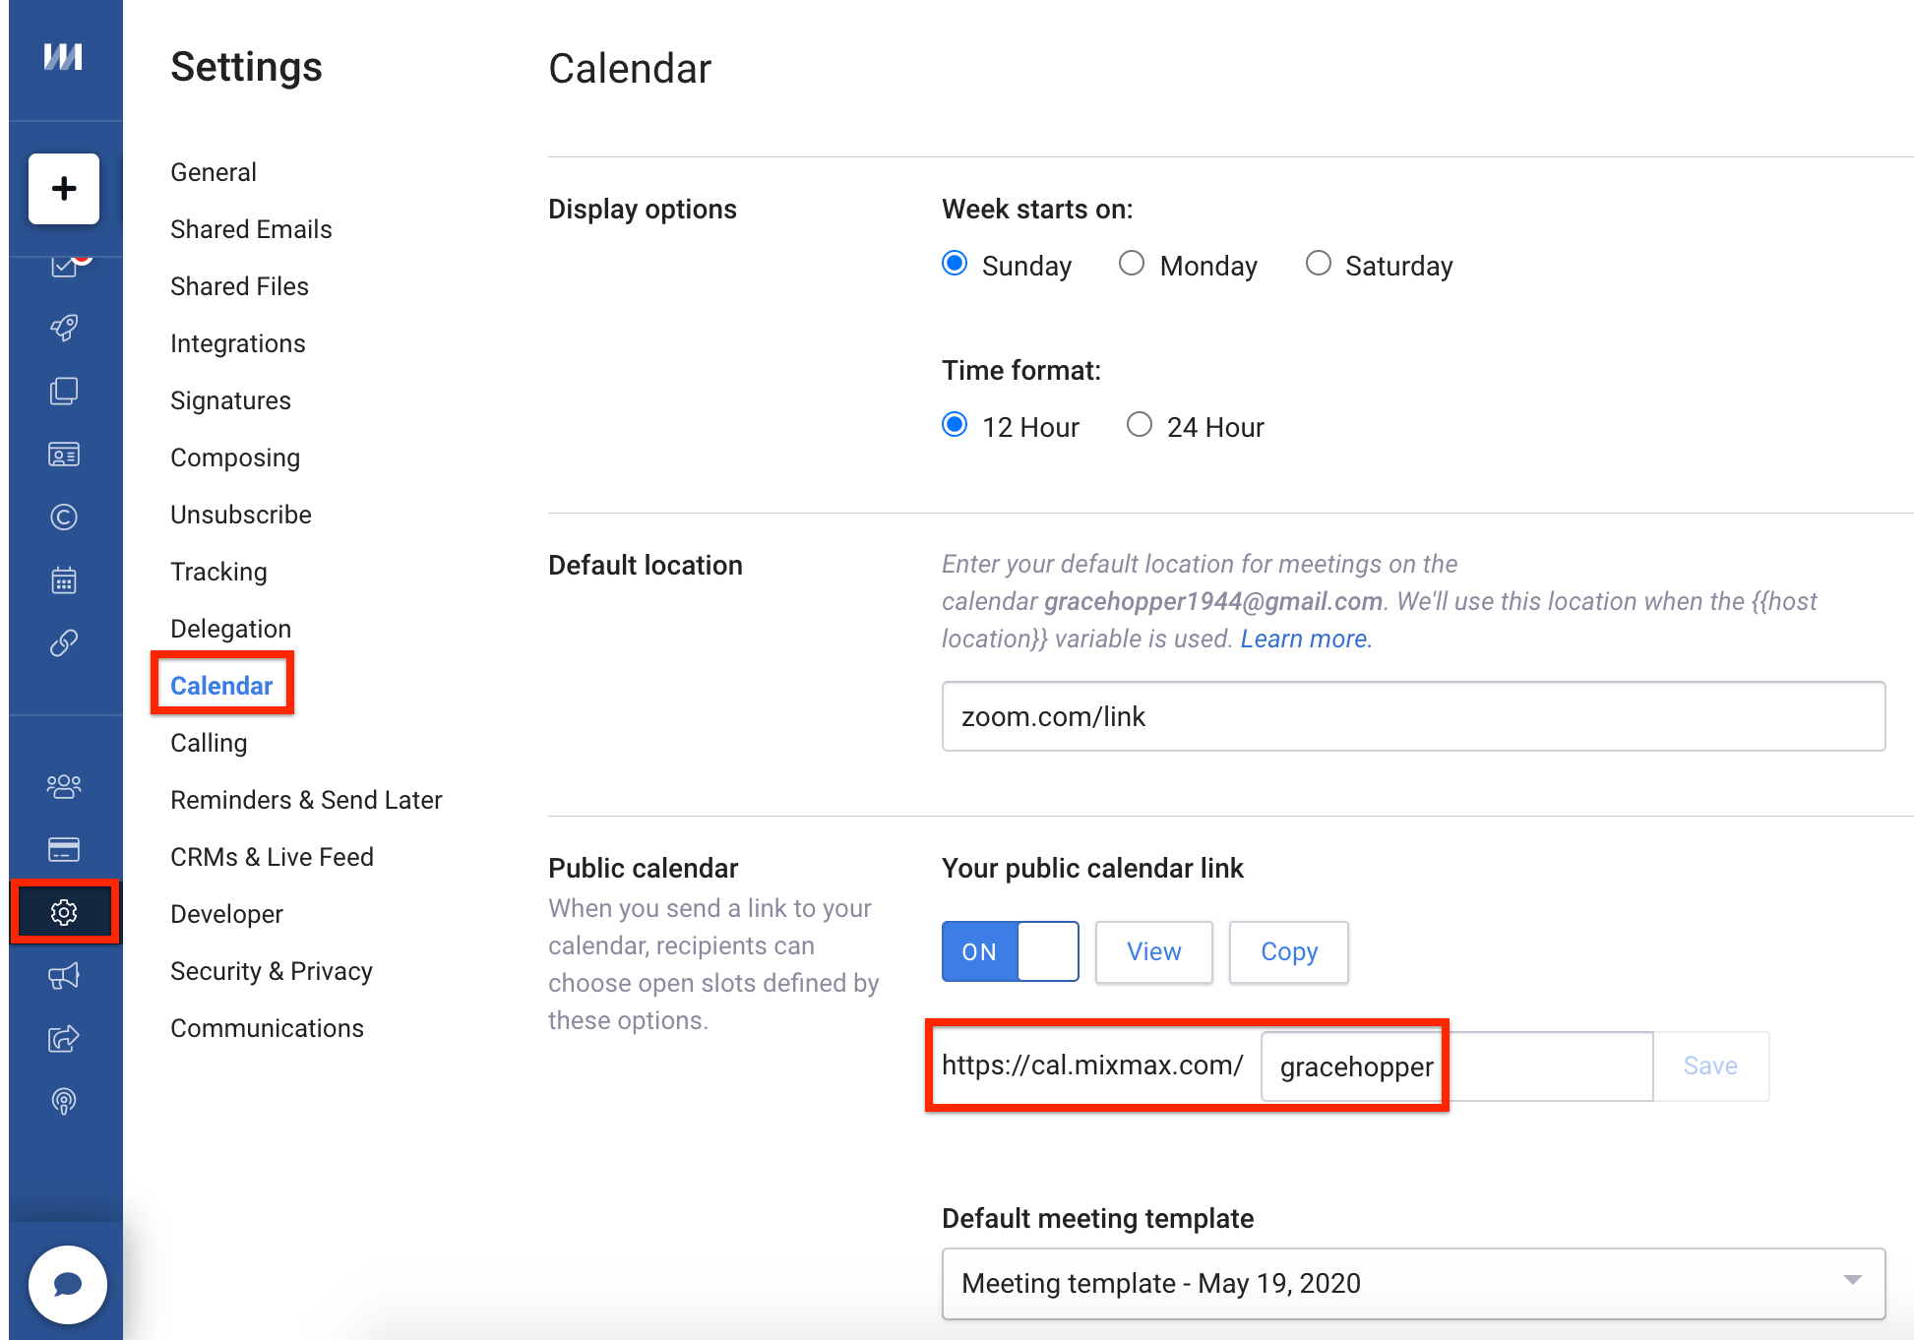
Task: Click the compose new message icon
Action: [64, 189]
